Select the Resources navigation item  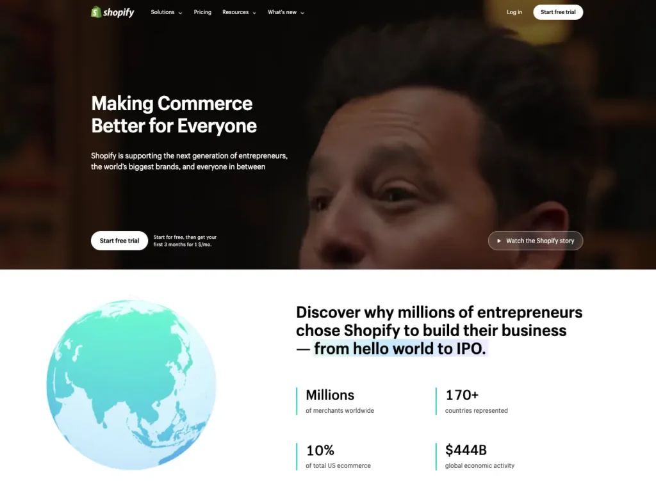pyautogui.click(x=236, y=12)
